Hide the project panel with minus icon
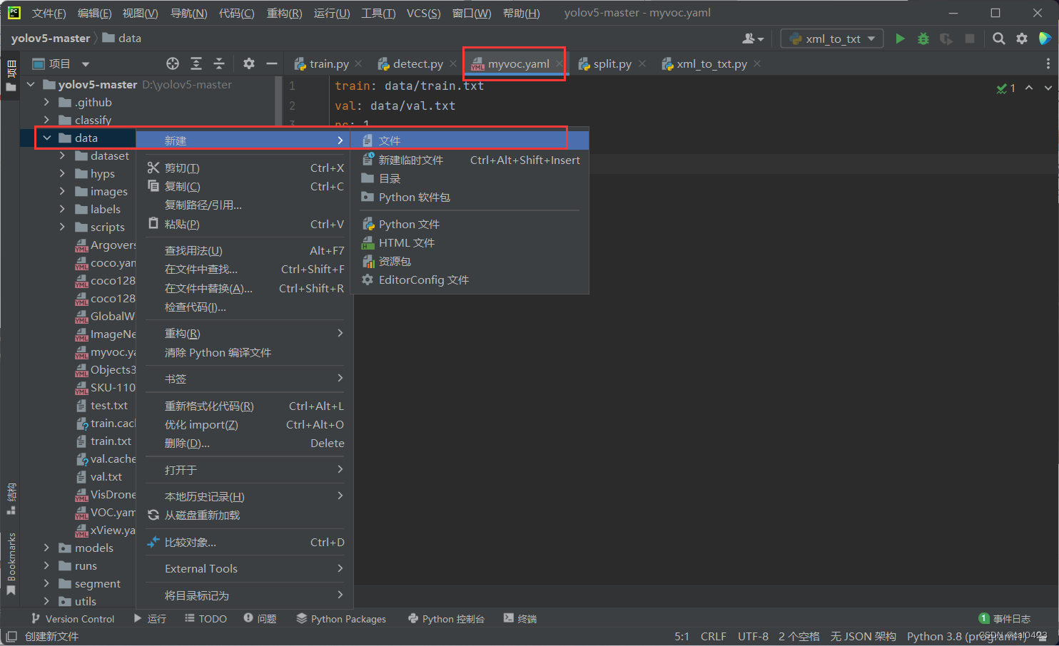This screenshot has width=1059, height=646. click(x=271, y=63)
